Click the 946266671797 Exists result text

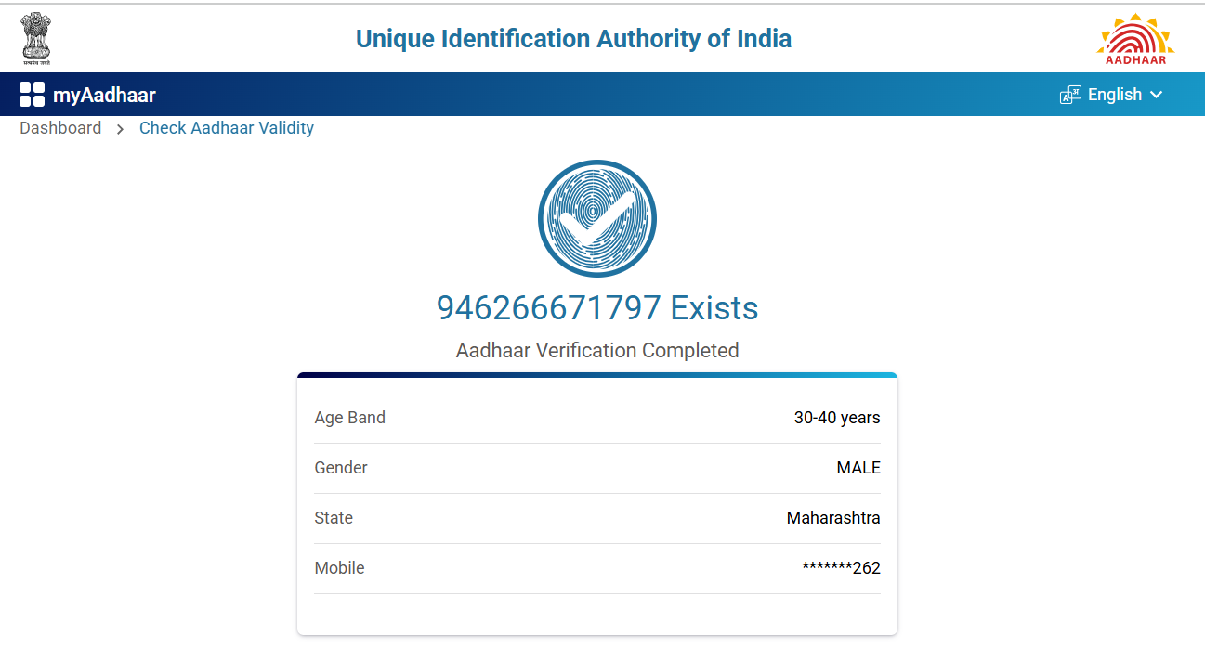point(597,307)
